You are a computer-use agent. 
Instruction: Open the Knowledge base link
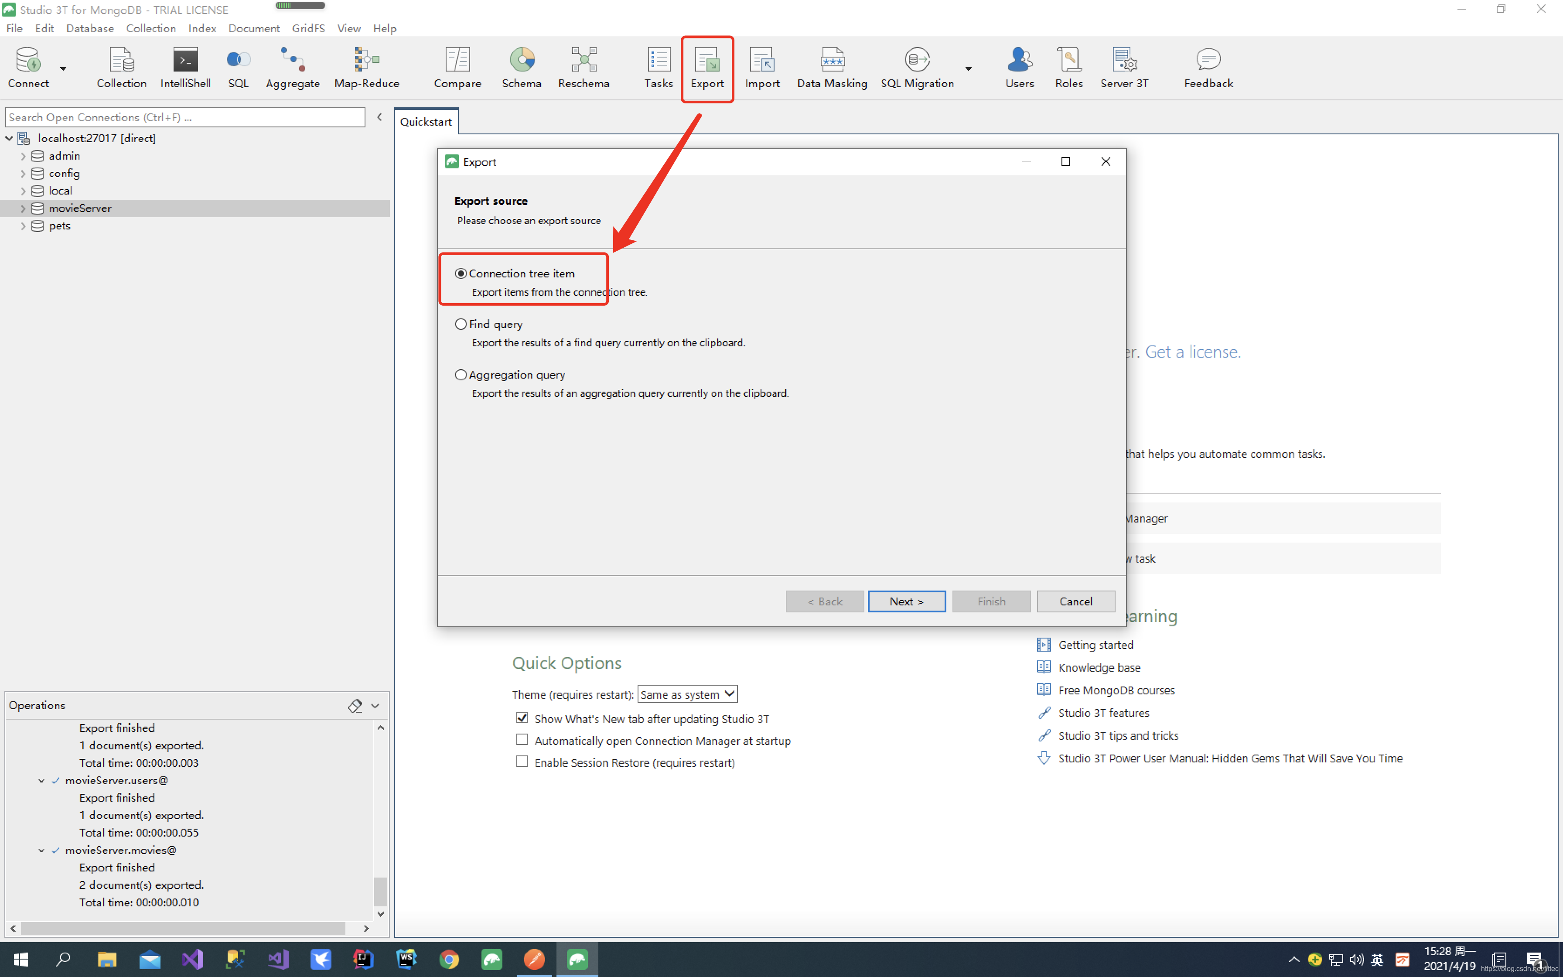pos(1099,667)
